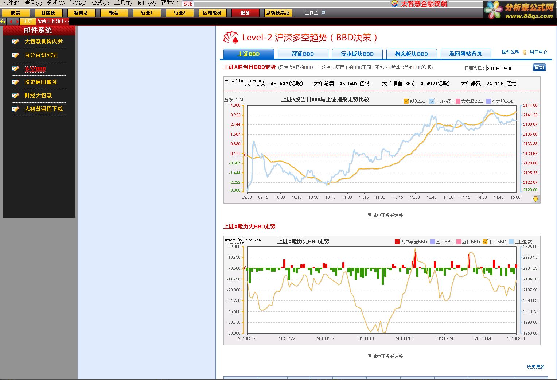Switch to the 行业板块BBD tab
The height and width of the screenshot is (380, 557).
357,54
